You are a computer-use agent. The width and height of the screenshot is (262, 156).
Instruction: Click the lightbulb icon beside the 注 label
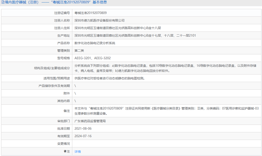tap(65, 151)
